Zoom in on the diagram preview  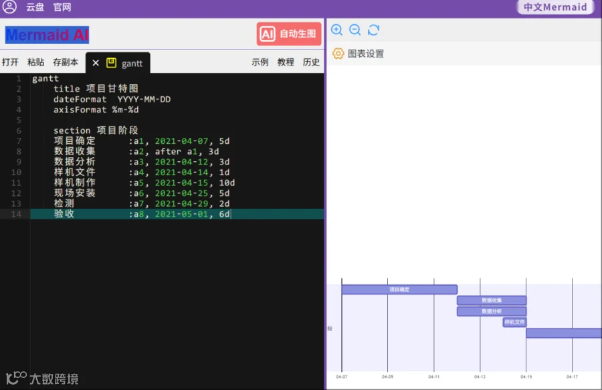click(336, 30)
